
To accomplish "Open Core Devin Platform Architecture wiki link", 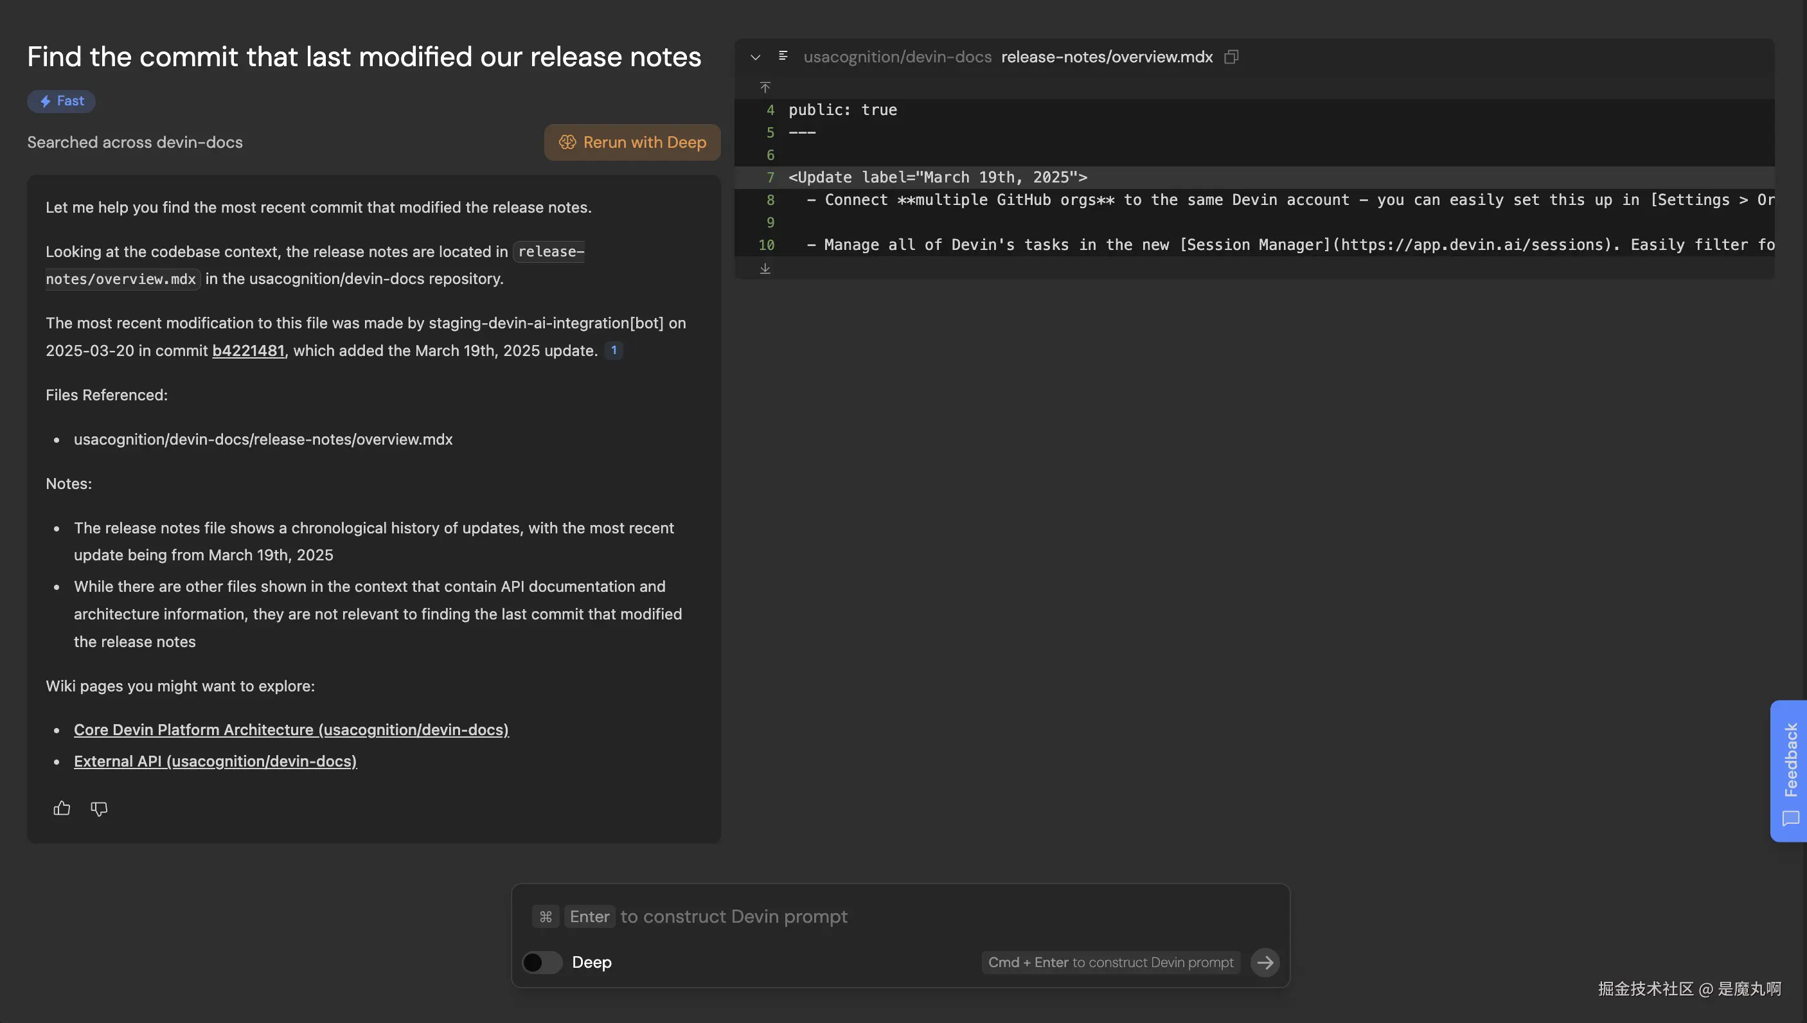I will pyautogui.click(x=291, y=729).
